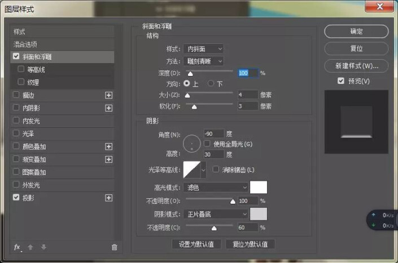This screenshot has width=398, height=263.
Task: Open the 样式 dropdown showing 内斜面
Action: tap(204, 49)
